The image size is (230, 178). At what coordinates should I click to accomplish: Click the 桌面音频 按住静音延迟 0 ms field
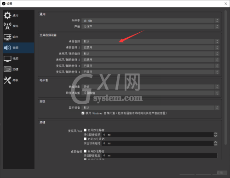click(159, 155)
